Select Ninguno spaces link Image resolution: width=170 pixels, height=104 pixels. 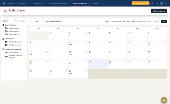23,21
